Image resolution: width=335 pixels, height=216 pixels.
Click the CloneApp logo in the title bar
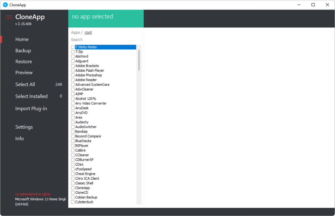pyautogui.click(x=5, y=5)
